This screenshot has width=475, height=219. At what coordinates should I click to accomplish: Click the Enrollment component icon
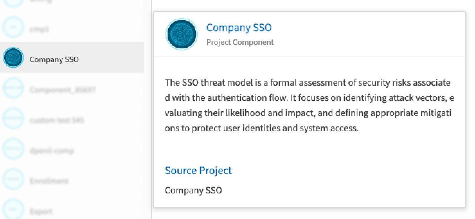click(x=13, y=179)
